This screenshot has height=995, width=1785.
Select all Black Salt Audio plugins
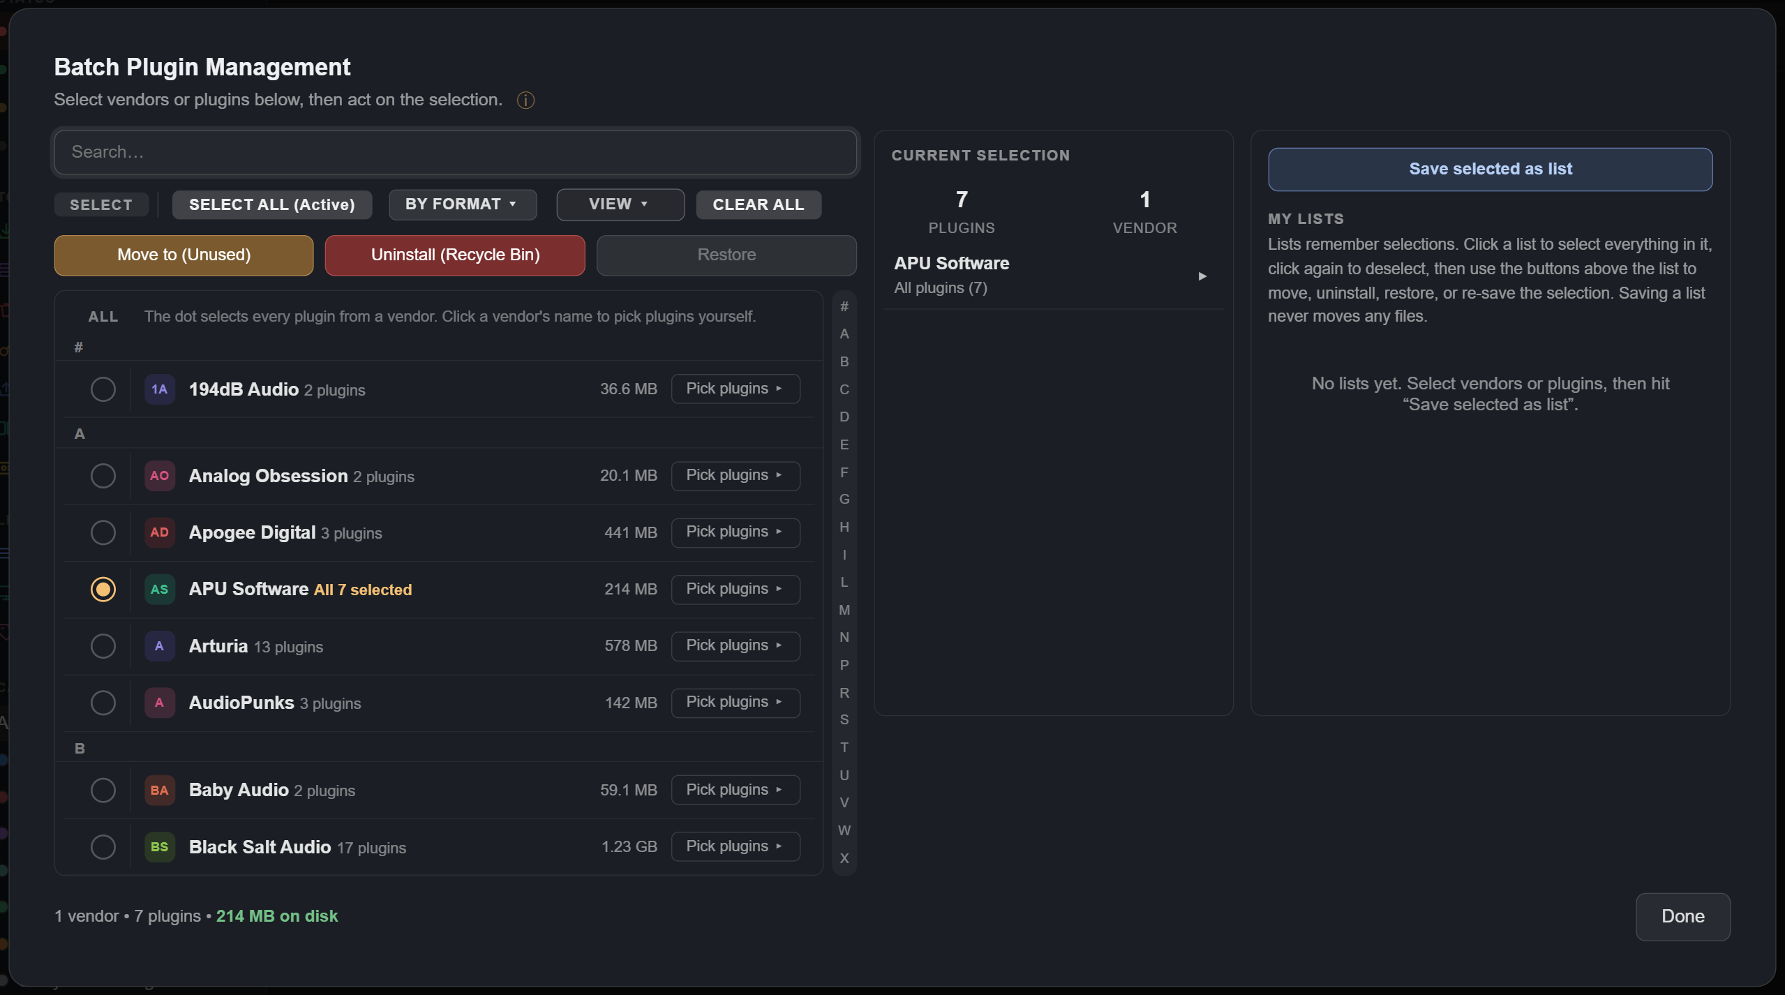click(x=103, y=847)
